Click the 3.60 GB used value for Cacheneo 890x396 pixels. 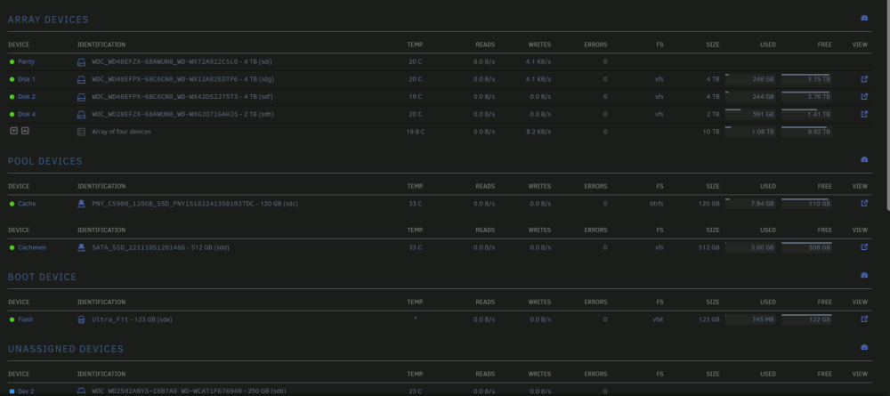click(x=763, y=248)
